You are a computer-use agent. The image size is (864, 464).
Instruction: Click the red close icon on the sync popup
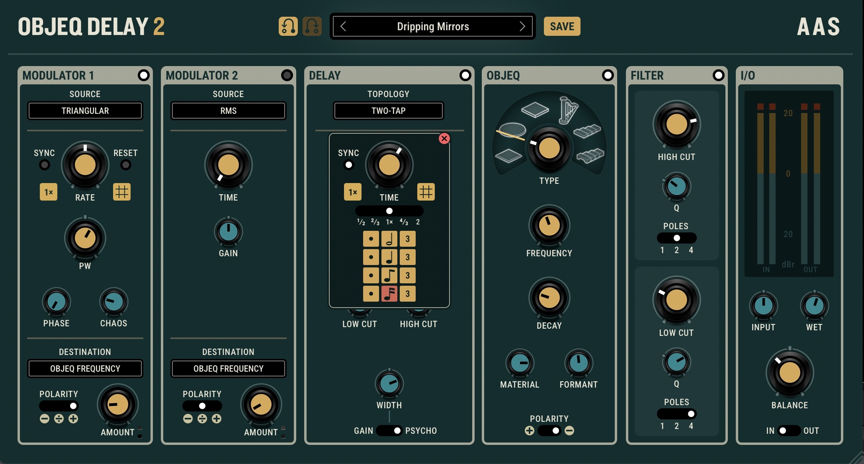[444, 138]
